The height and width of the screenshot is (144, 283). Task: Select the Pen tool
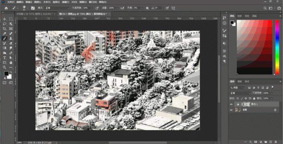(x=11, y=53)
